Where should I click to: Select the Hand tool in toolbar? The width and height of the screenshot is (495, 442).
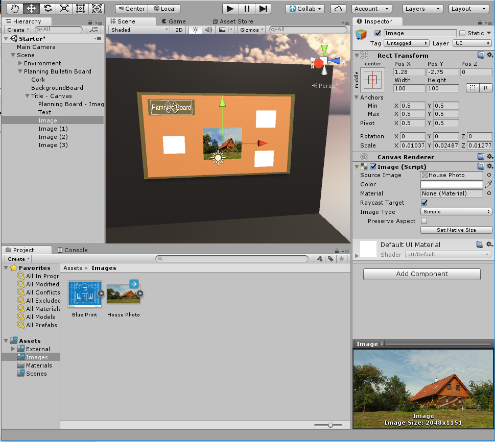(x=15, y=8)
